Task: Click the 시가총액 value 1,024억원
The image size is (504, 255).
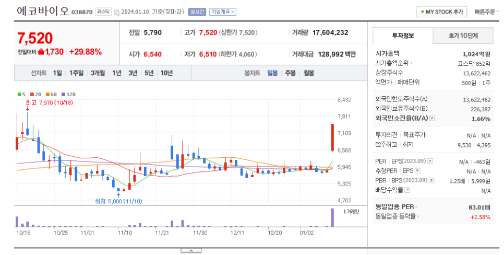Action: pos(476,54)
